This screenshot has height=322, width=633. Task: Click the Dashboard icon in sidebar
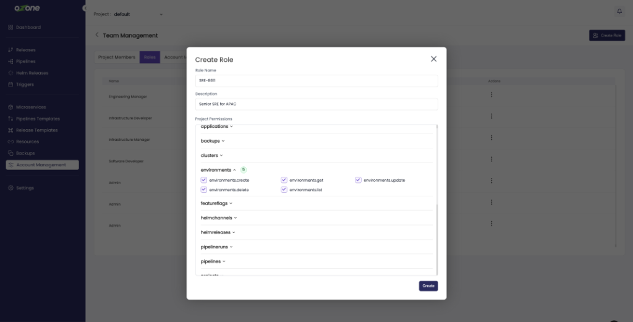click(11, 27)
